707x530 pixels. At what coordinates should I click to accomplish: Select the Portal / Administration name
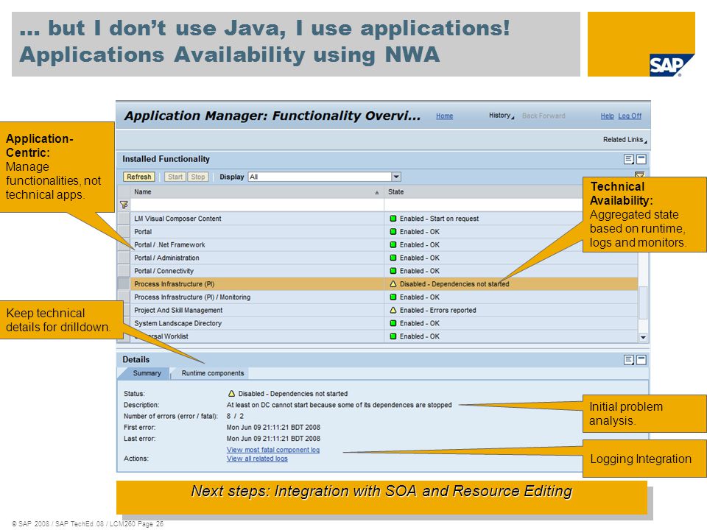pyautogui.click(x=166, y=258)
